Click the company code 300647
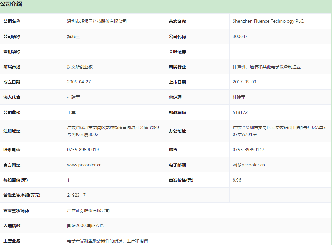The width and height of the screenshot is (332, 245). 240,36
